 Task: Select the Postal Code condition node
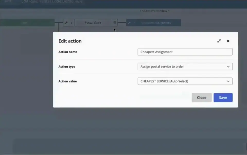(x=93, y=23)
